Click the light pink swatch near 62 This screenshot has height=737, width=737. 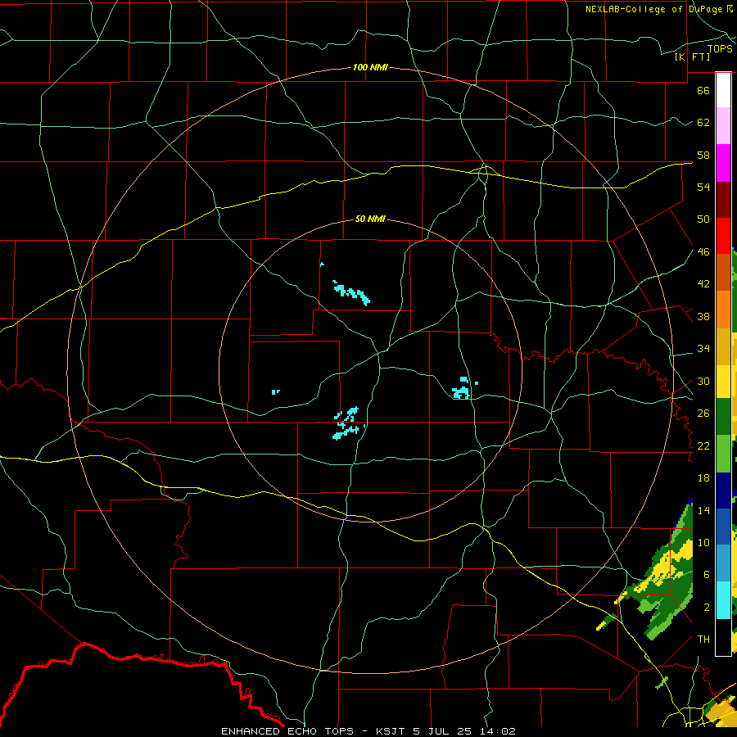coord(723,126)
